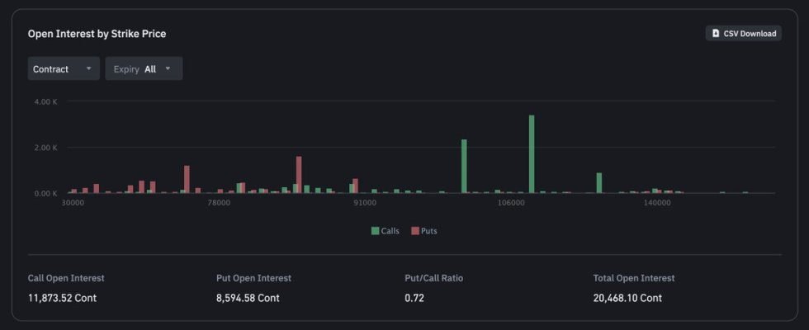Click the Contract dropdown arrow
The image size is (809, 330).
pyautogui.click(x=88, y=69)
